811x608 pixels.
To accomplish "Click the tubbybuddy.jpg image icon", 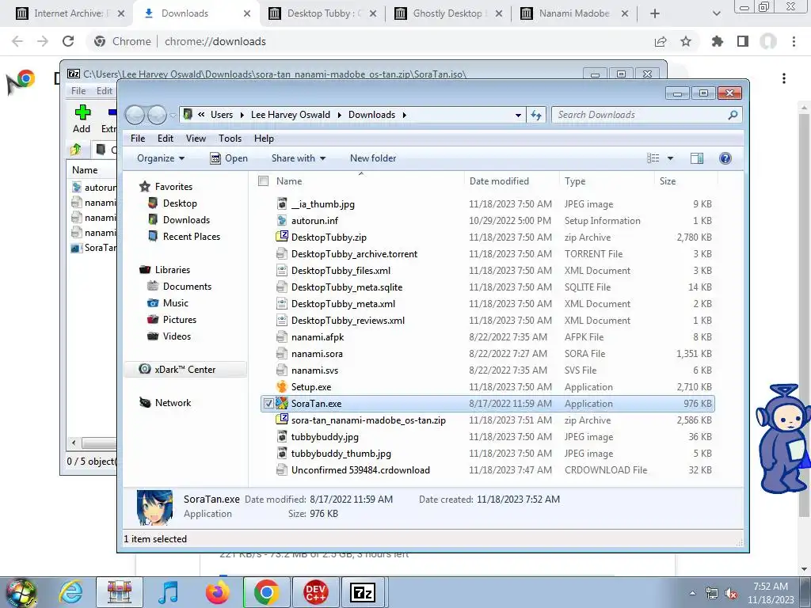I will (x=282, y=436).
